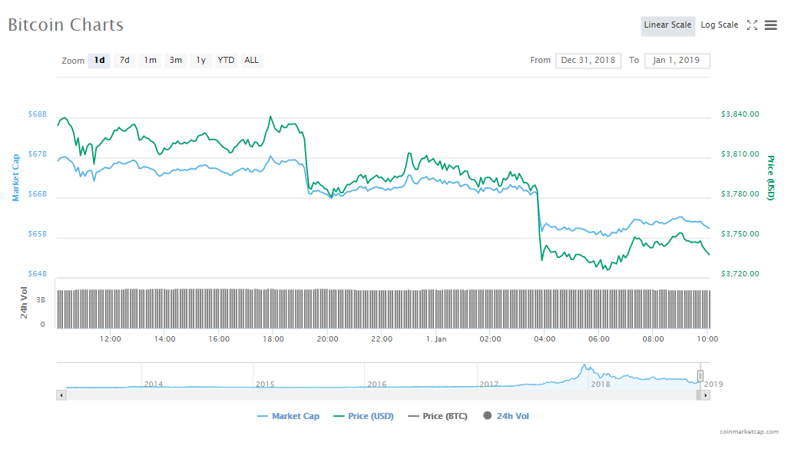Click the navigator range handle near 2019
Image resolution: width=788 pixels, height=449 pixels.
[x=700, y=375]
